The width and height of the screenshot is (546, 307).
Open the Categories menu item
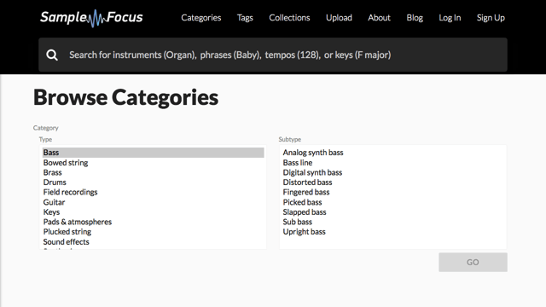coord(201,18)
